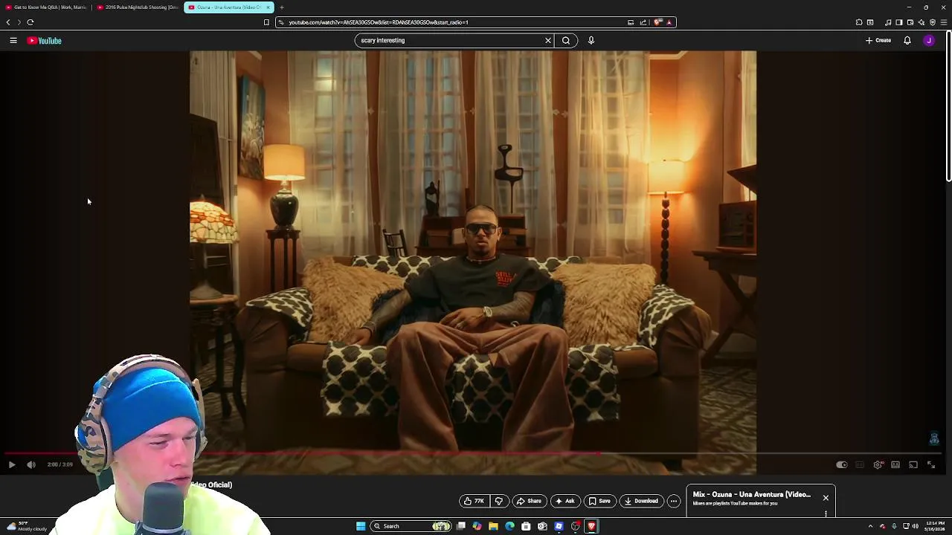Open the account avatar menu
Image resolution: width=952 pixels, height=535 pixels.
tap(929, 41)
